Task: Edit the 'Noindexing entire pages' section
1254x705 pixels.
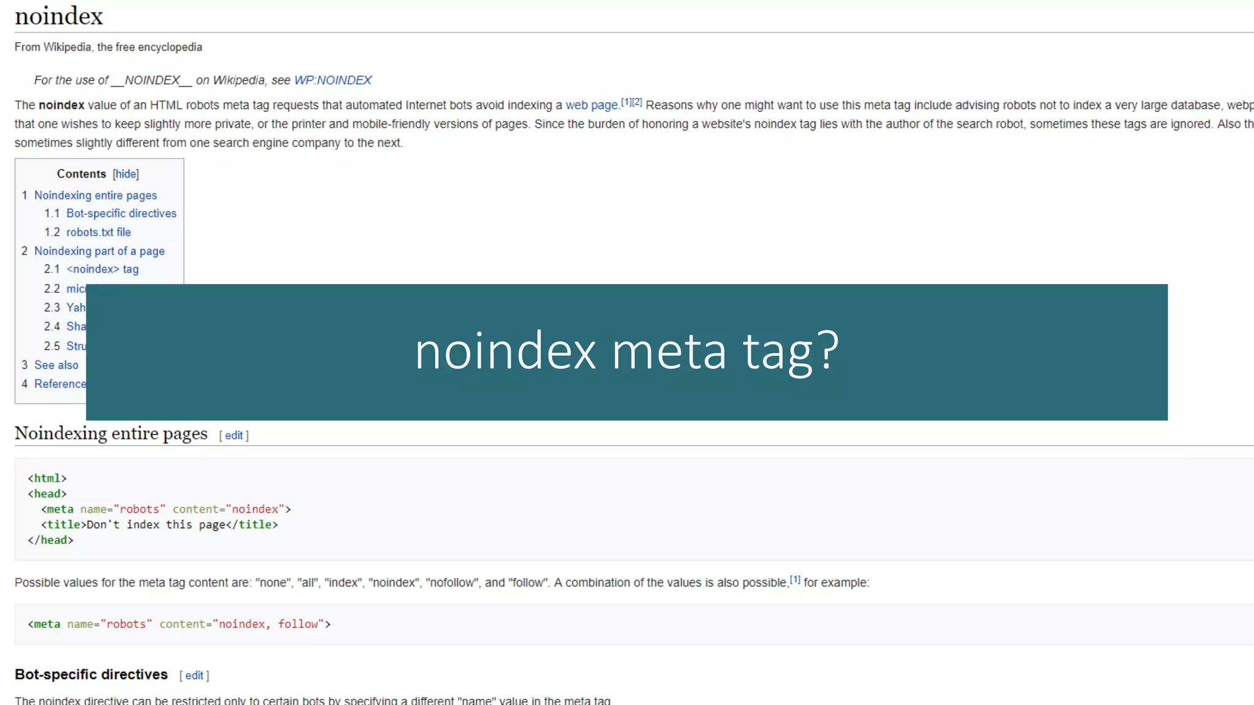Action: point(234,435)
